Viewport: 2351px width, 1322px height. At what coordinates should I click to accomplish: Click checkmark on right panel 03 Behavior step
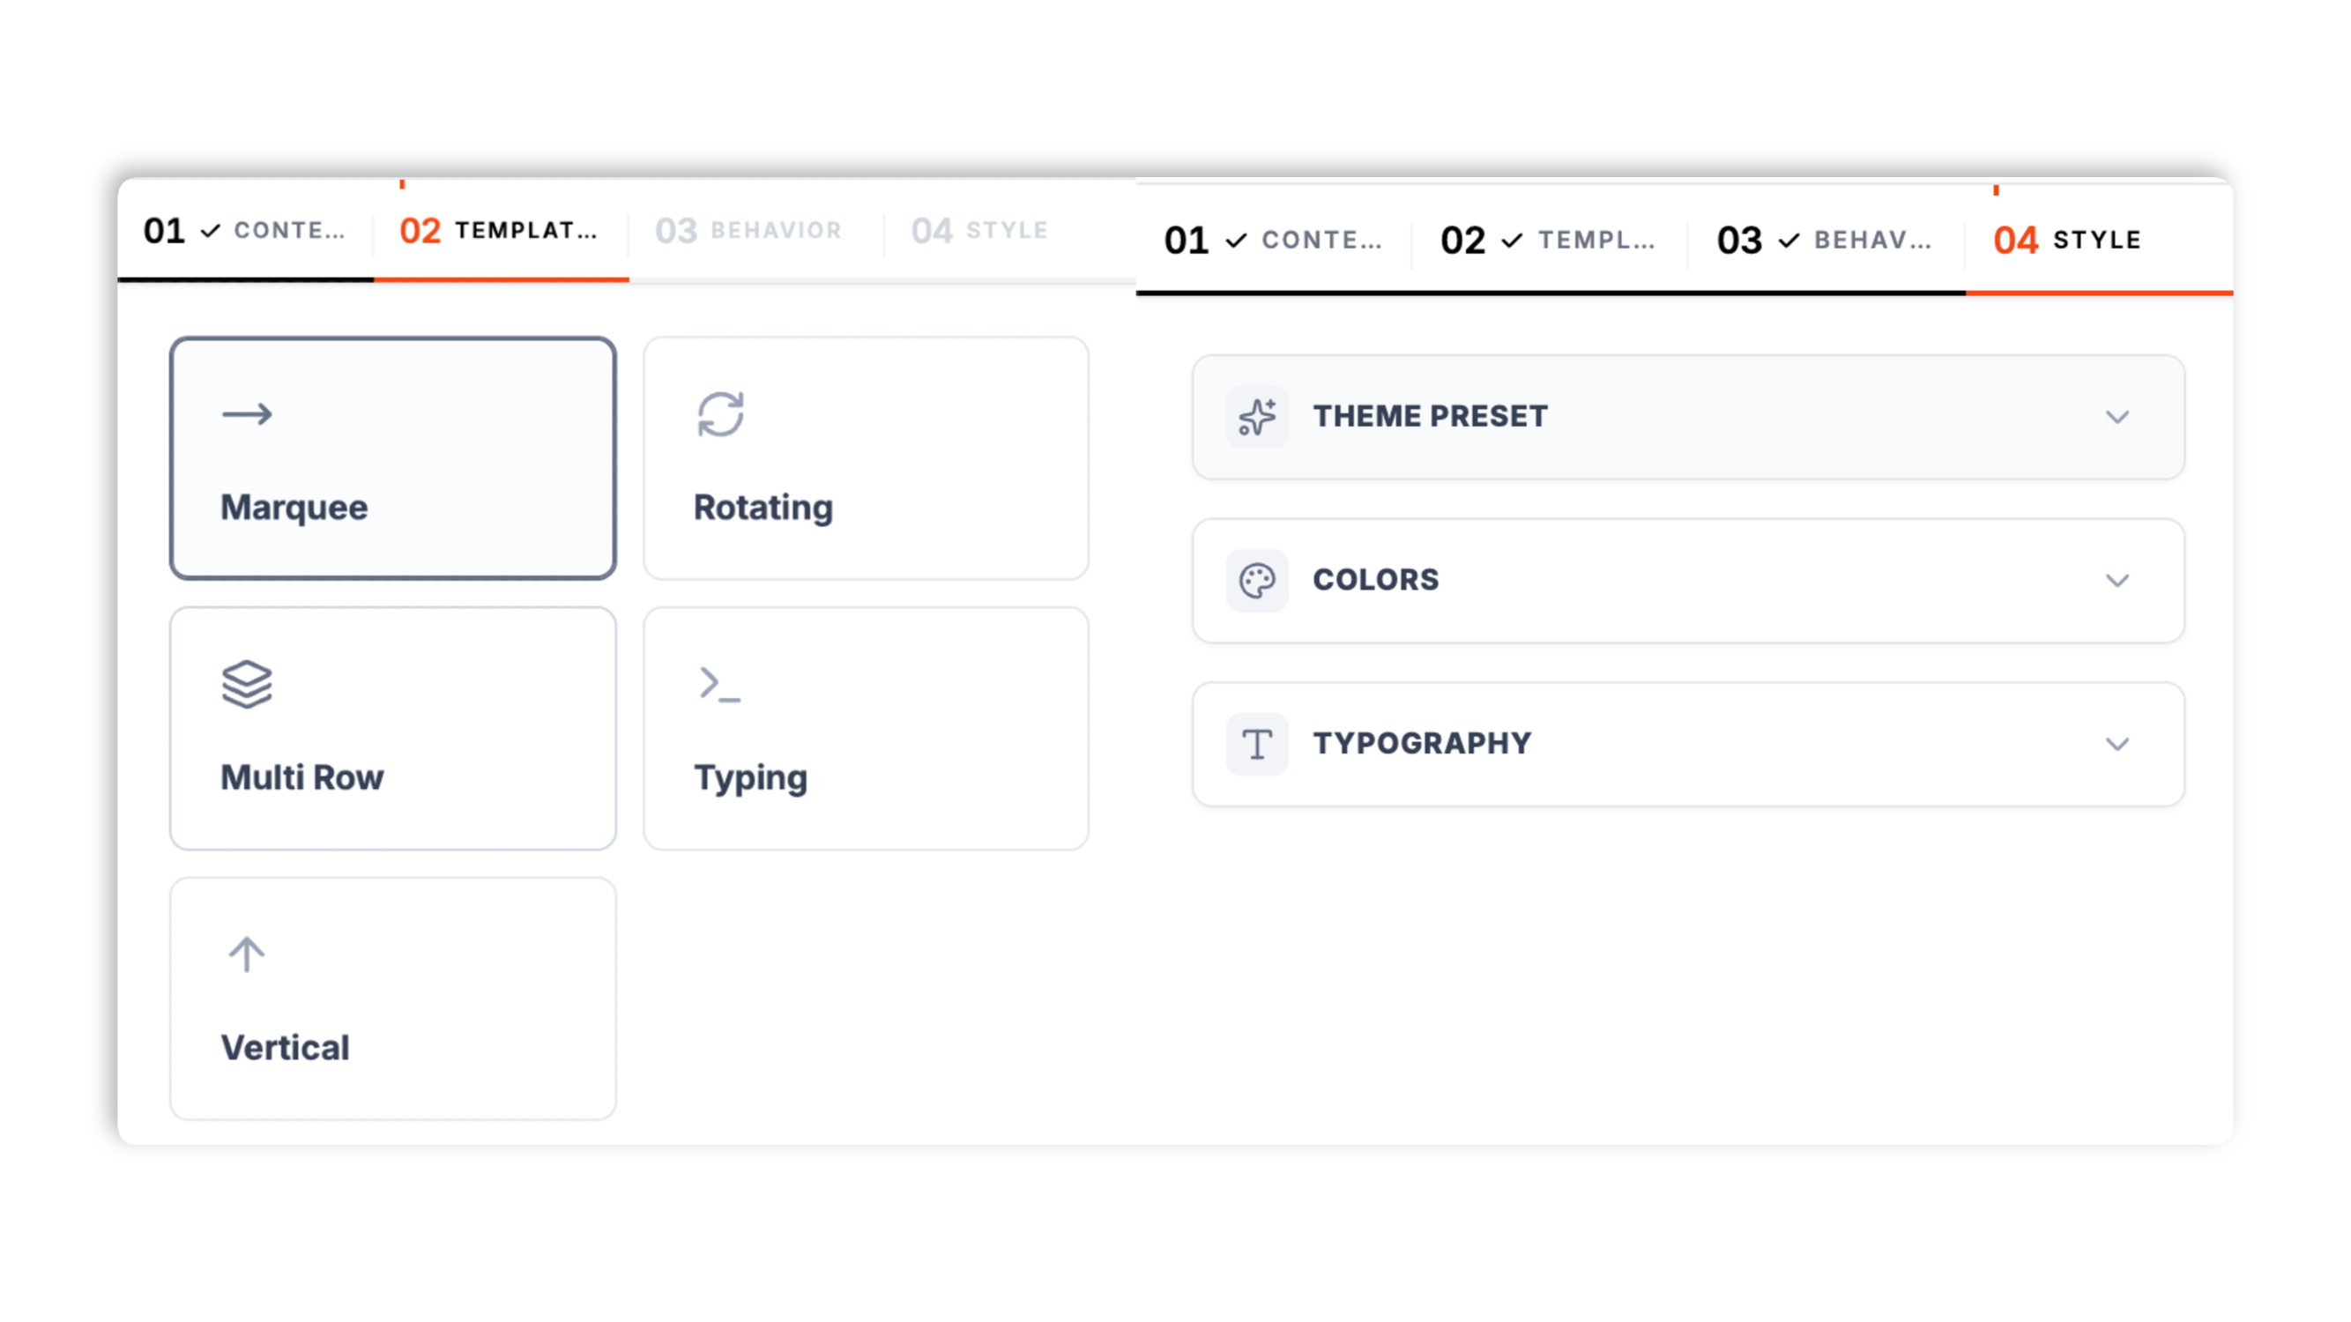tap(1789, 240)
